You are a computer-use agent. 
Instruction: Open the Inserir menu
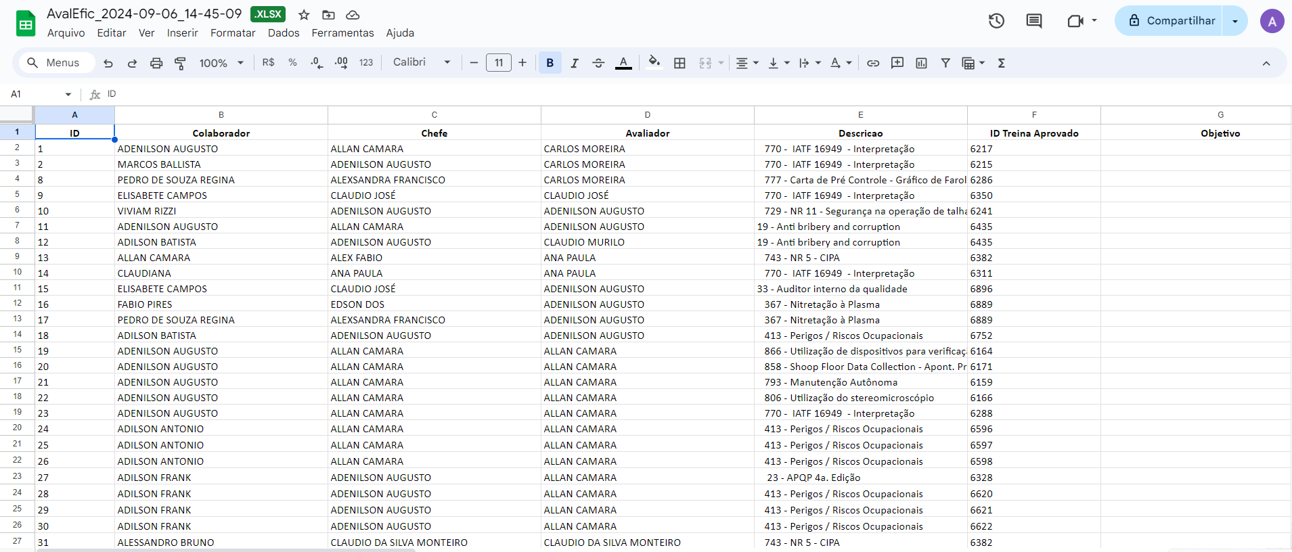pos(183,32)
